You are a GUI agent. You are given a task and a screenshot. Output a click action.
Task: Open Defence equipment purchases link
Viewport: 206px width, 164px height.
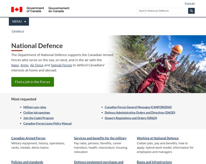coord(99,162)
